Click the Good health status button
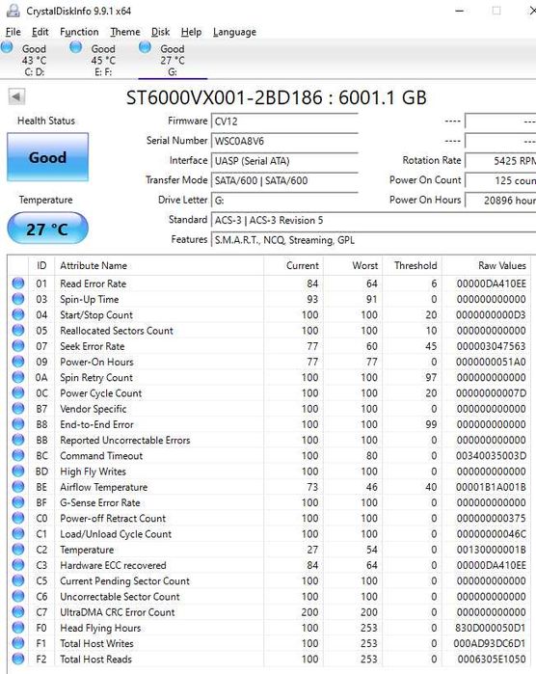 click(47, 157)
